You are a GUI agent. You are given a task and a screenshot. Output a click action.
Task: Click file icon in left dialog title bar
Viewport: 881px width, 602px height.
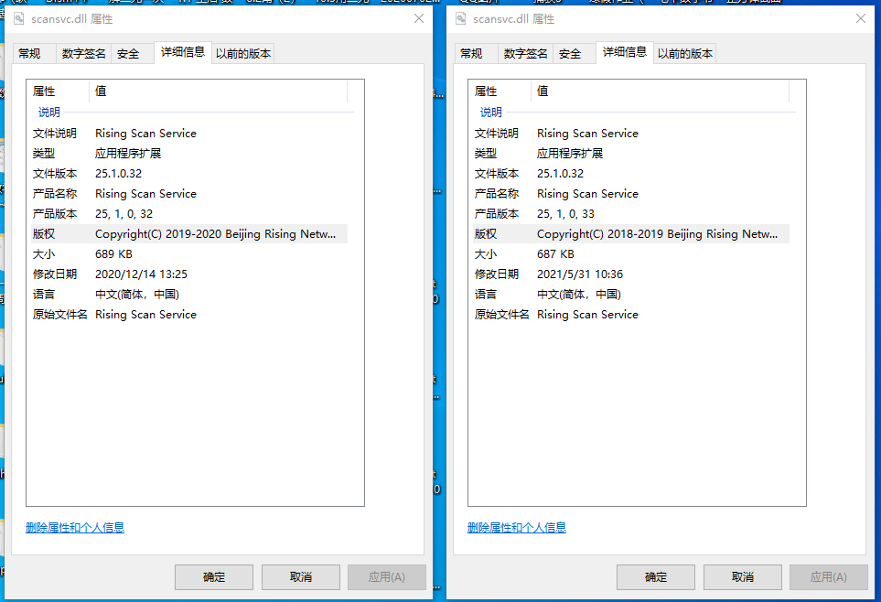[19, 19]
